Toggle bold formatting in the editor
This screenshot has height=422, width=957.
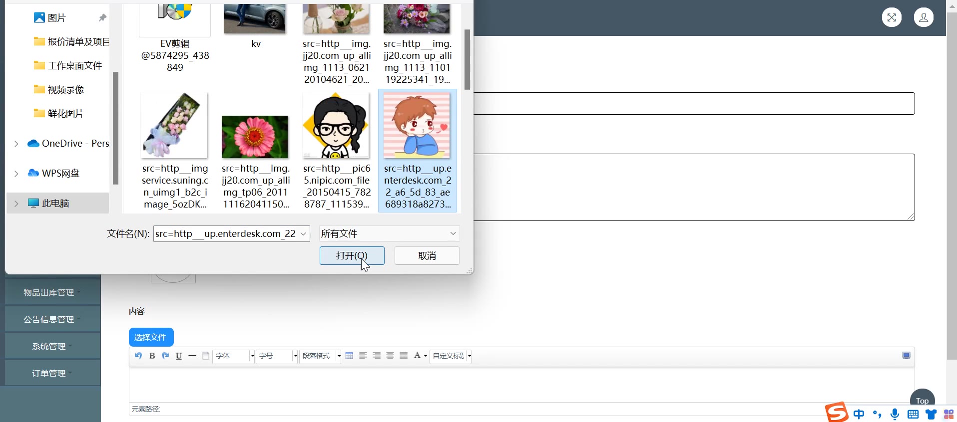click(152, 356)
